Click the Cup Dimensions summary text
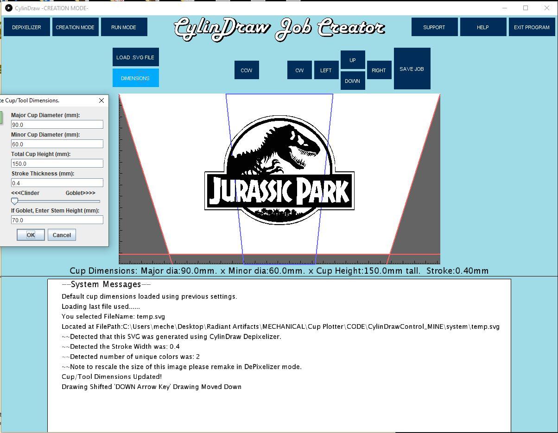 point(279,271)
